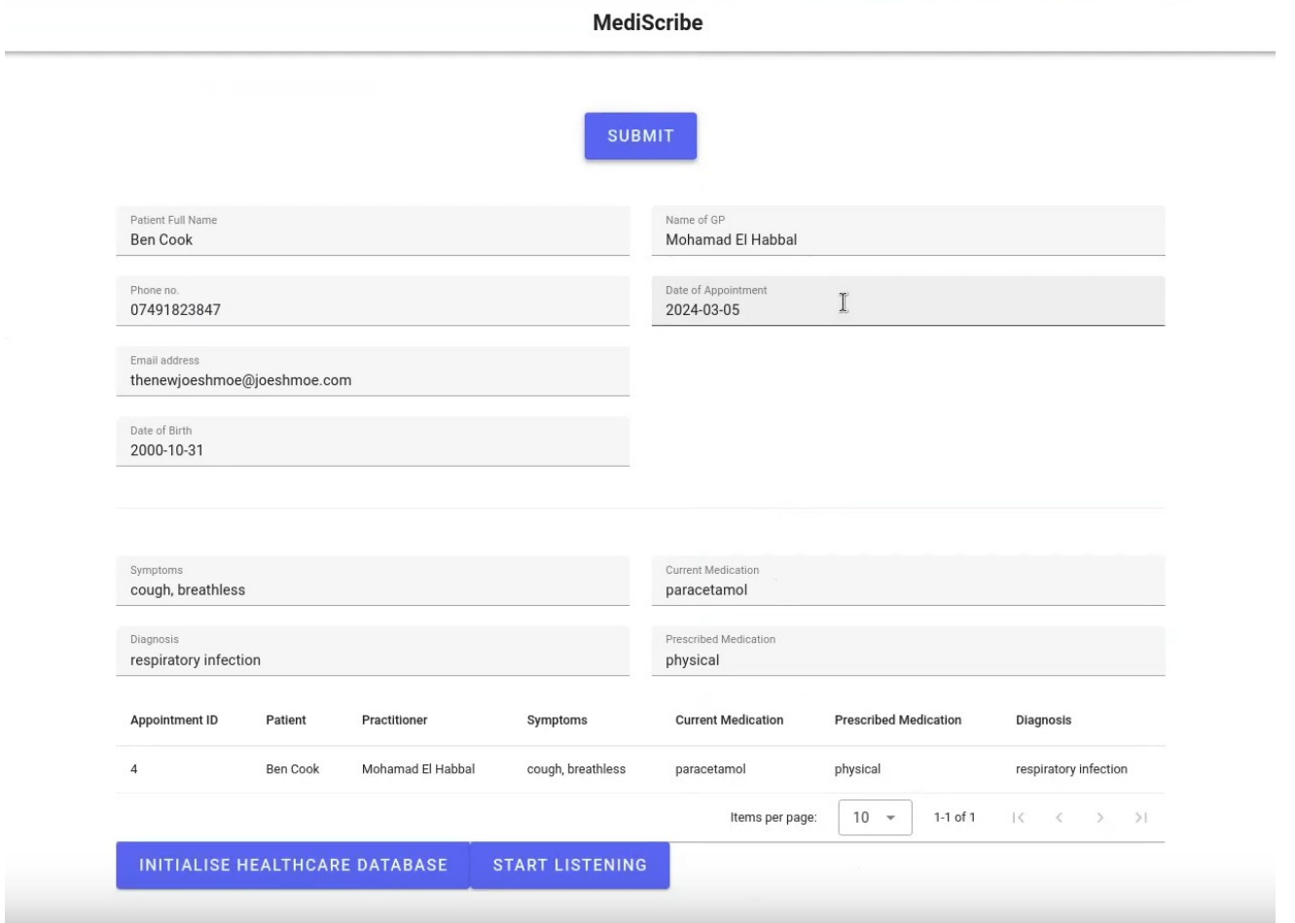The height and width of the screenshot is (923, 1295).
Task: Open the items per page dropdown
Action: coord(874,818)
